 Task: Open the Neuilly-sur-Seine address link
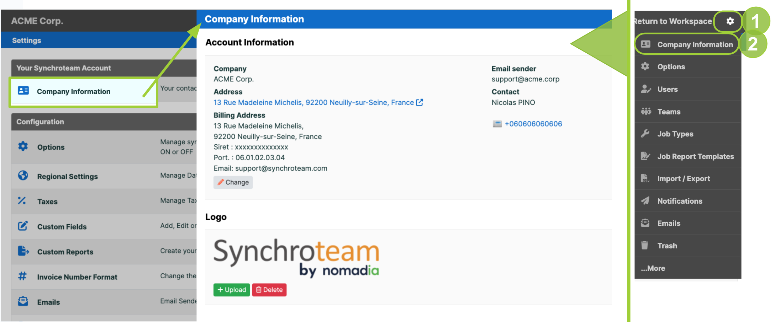(x=313, y=102)
